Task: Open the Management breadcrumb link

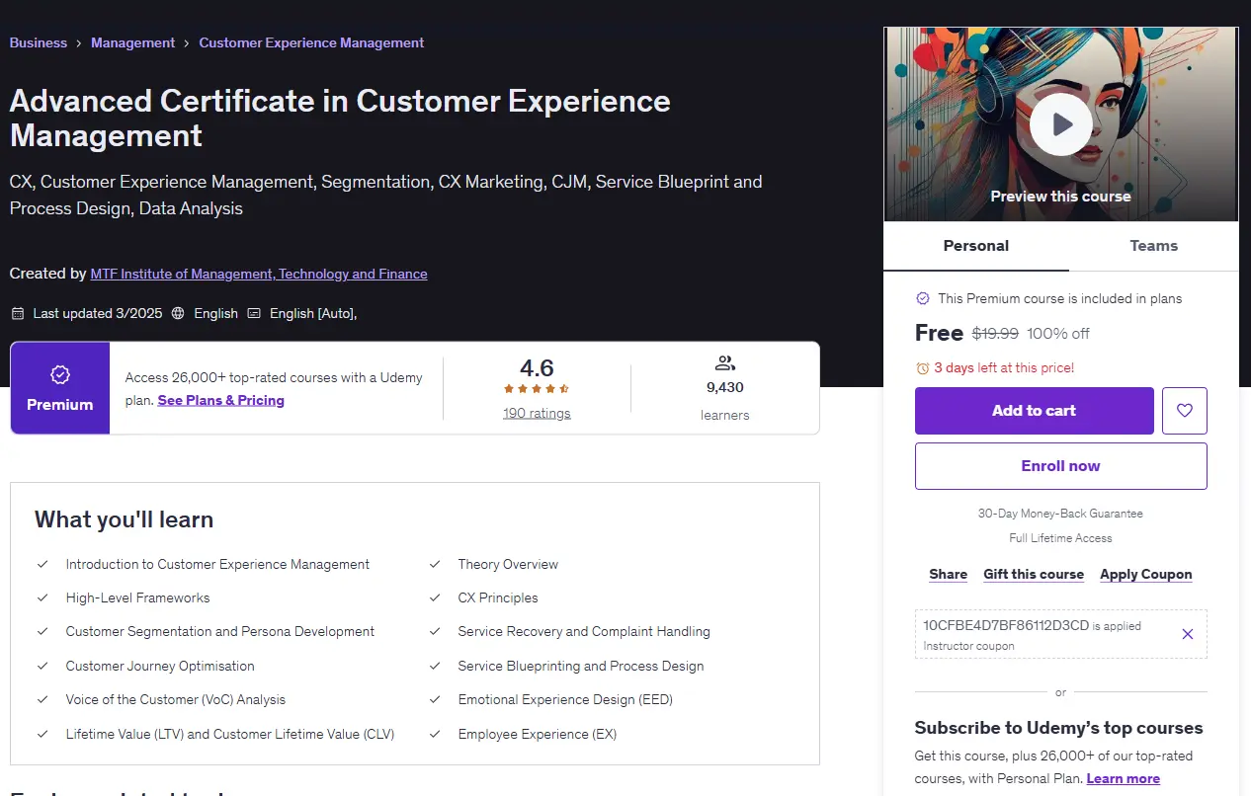Action: pyautogui.click(x=133, y=43)
